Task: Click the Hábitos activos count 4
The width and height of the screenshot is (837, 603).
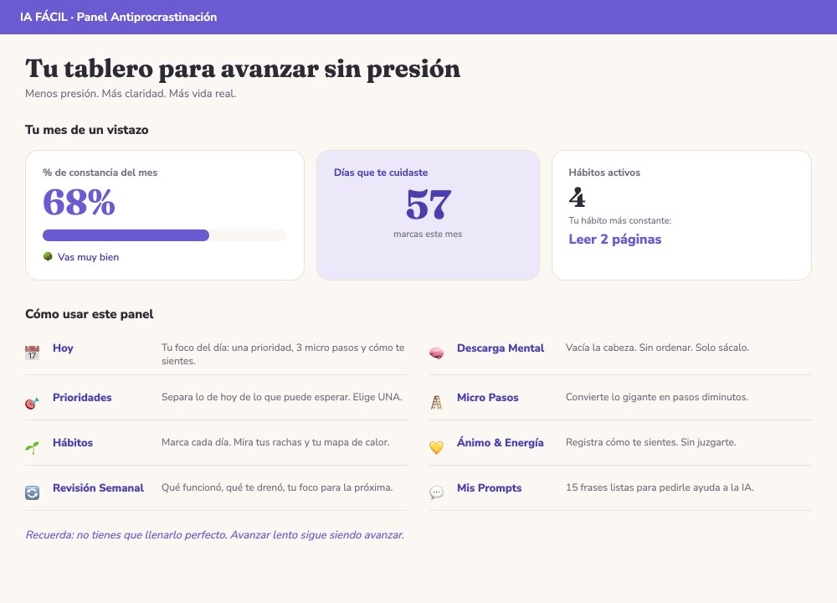Action: click(x=577, y=198)
